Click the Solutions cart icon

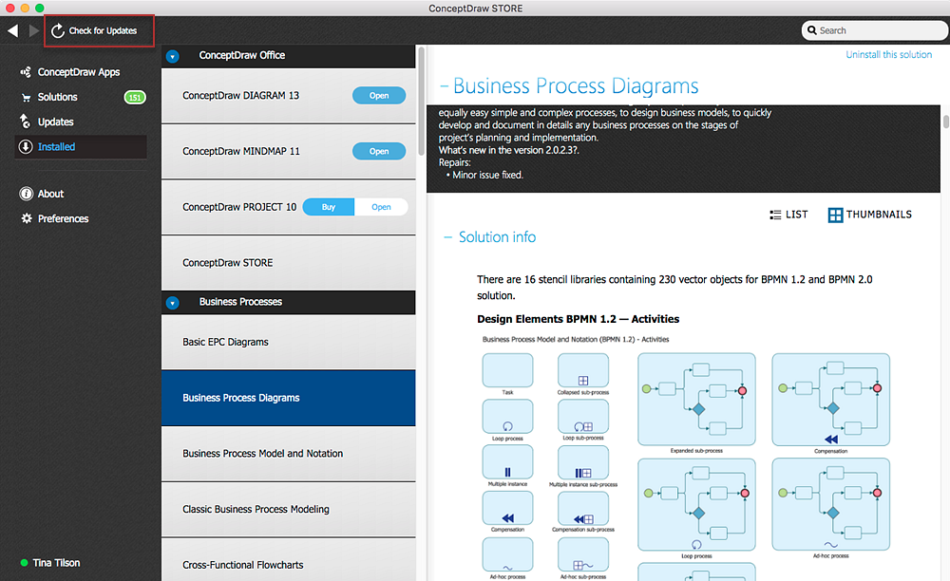(x=26, y=98)
